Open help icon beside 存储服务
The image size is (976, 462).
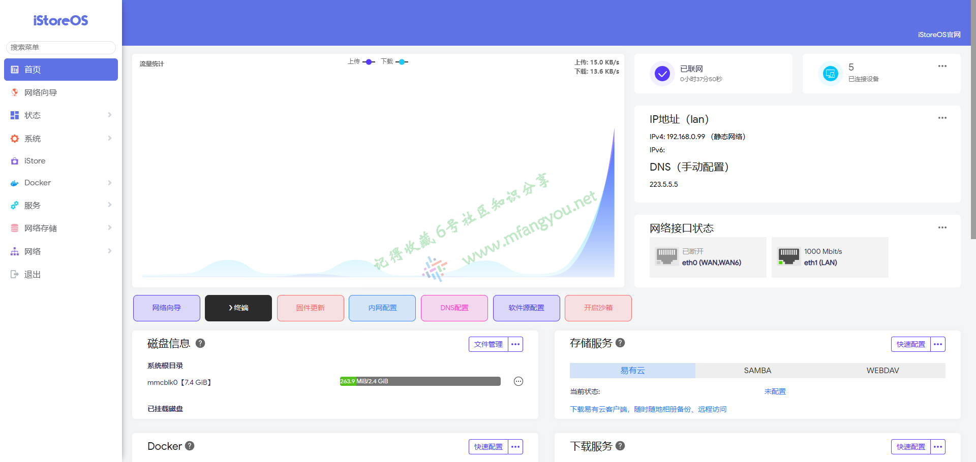620,343
